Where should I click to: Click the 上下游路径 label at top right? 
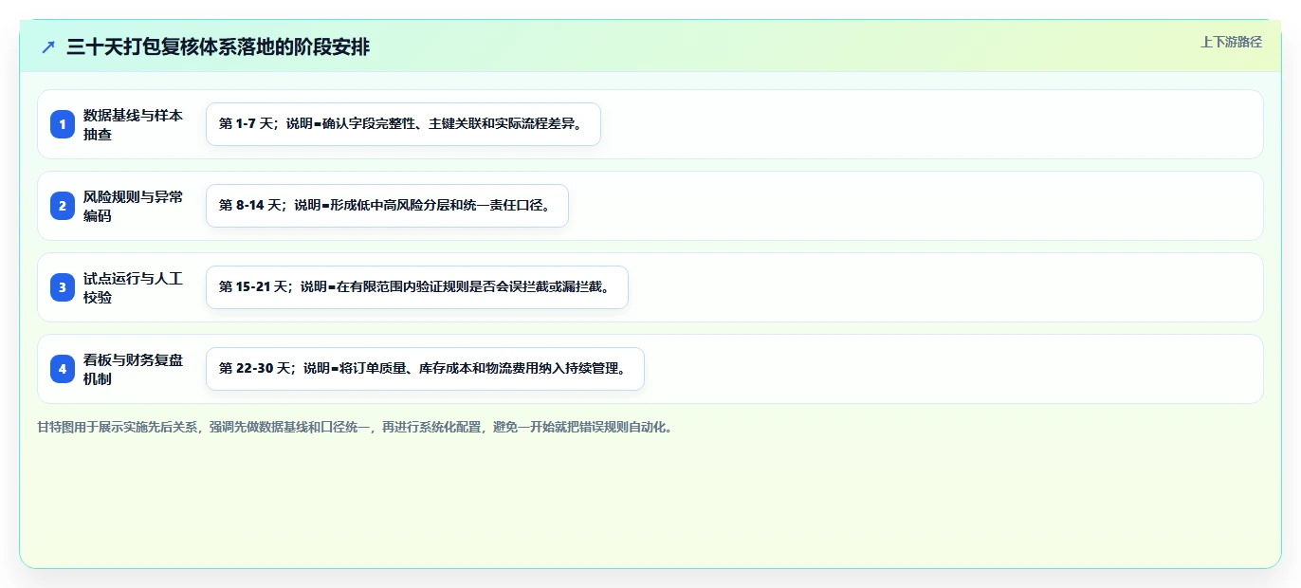(1231, 42)
